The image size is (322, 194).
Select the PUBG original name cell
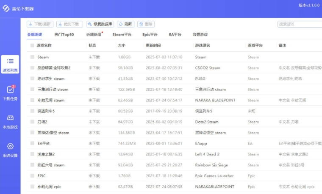(x=200, y=79)
